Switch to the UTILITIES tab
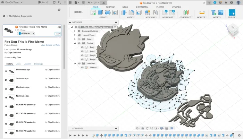The height and width of the screenshot is (139, 243). click(176, 7)
